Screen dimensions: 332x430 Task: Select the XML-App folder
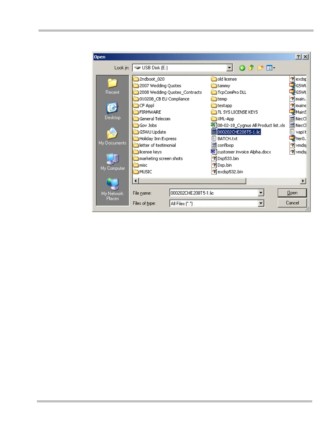222,119
